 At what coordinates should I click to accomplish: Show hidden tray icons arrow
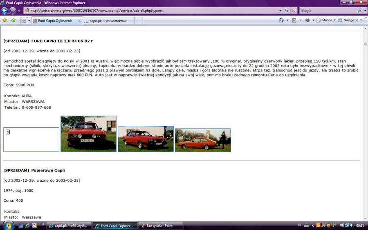pos(313,226)
